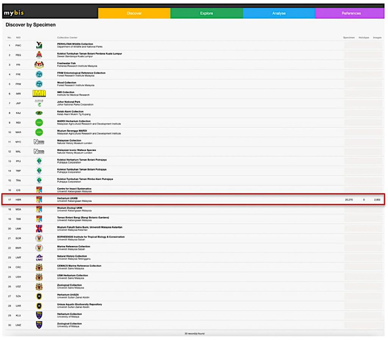Click the University of Malaya Zoological Collection crest
The image size is (388, 340).
[39, 325]
